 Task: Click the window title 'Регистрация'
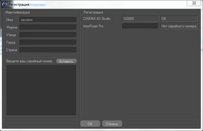(19, 4)
